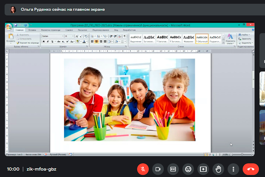Click Format Painter (Формат по образцу)

(x=28, y=43)
